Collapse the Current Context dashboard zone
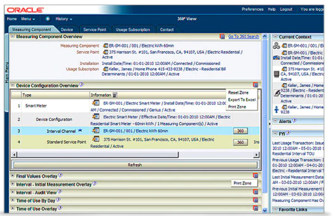 275,36
